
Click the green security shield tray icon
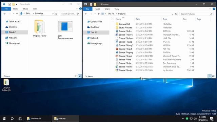pos(187,119)
